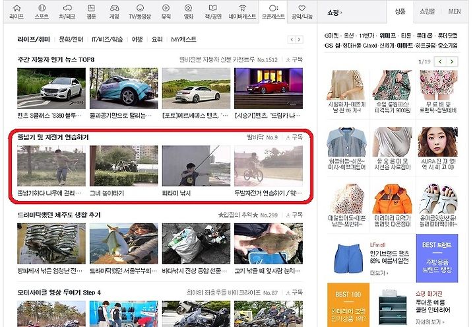The width and height of the screenshot is (475, 327).
Task: Open the 하프클럽 store link
Action: 425,46
